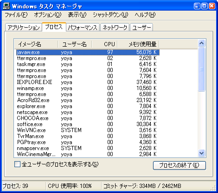Minimize the Task Manager window
The image size is (218, 193).
[197, 6]
